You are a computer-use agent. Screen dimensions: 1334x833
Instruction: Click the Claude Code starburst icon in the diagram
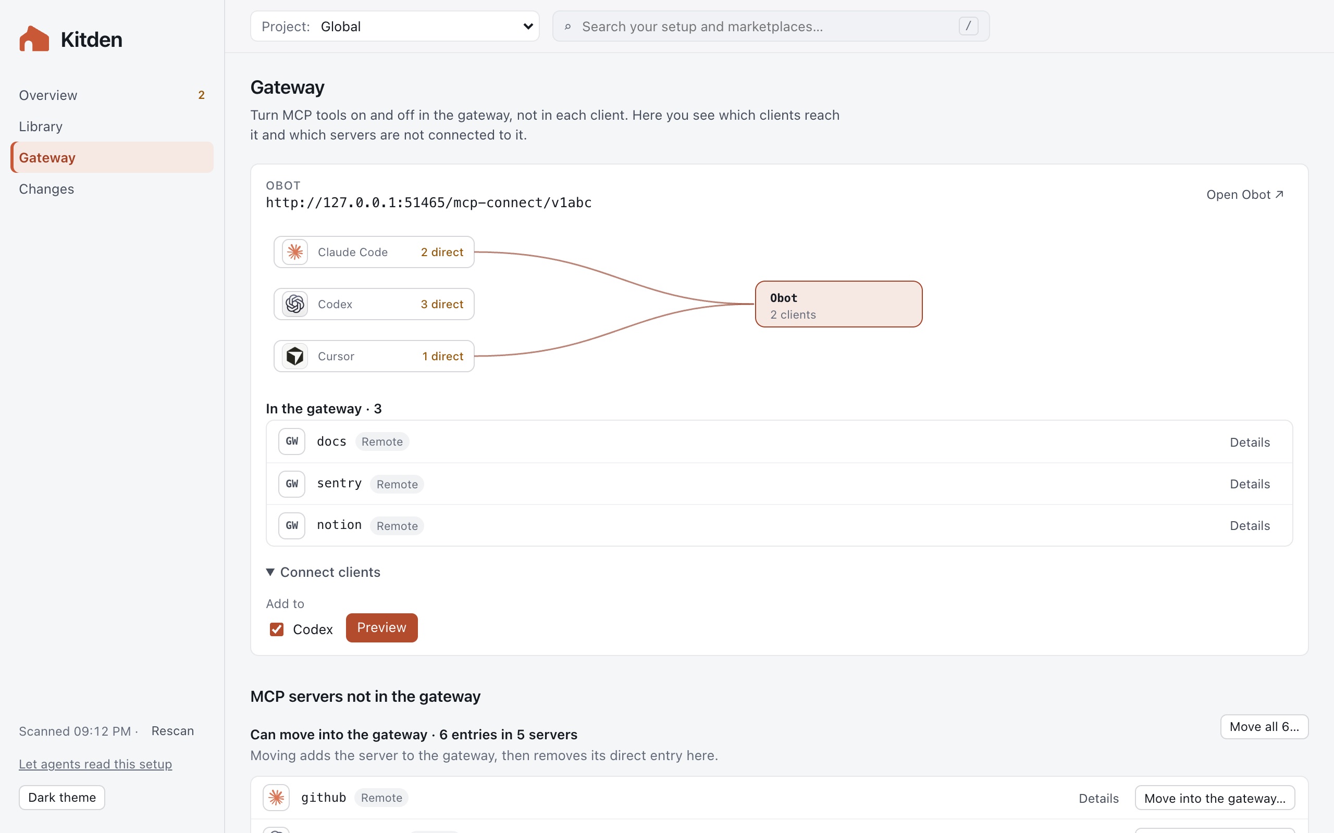pyautogui.click(x=295, y=253)
